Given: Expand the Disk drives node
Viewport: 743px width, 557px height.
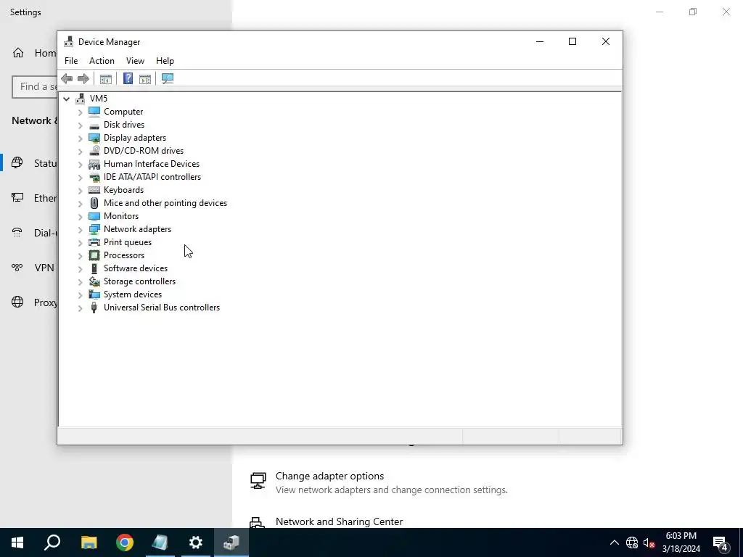Looking at the screenshot, I should [x=80, y=125].
